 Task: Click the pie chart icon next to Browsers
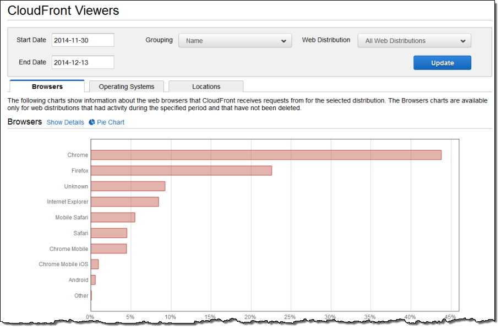[92, 122]
